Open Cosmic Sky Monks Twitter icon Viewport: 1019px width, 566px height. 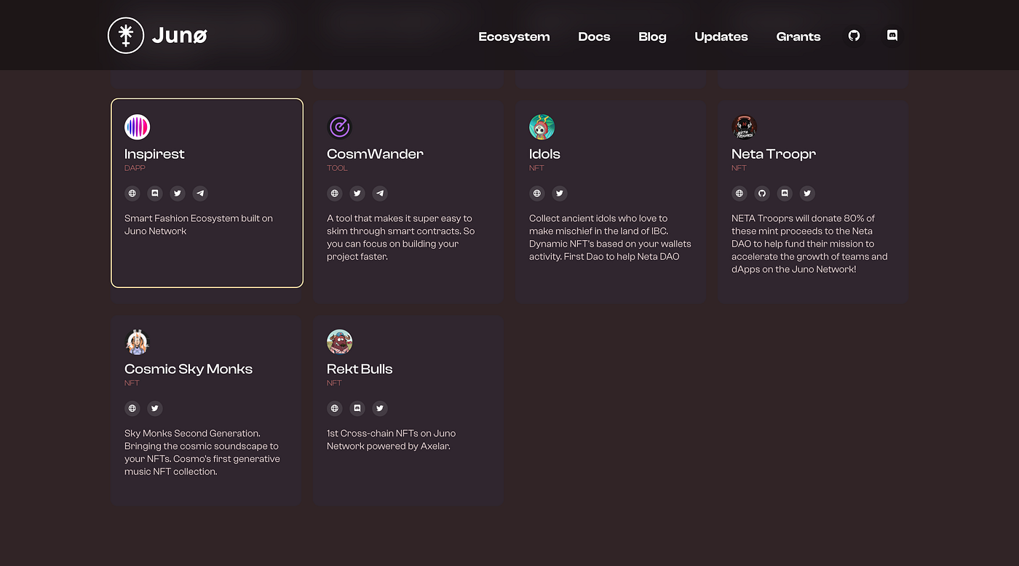coord(154,408)
